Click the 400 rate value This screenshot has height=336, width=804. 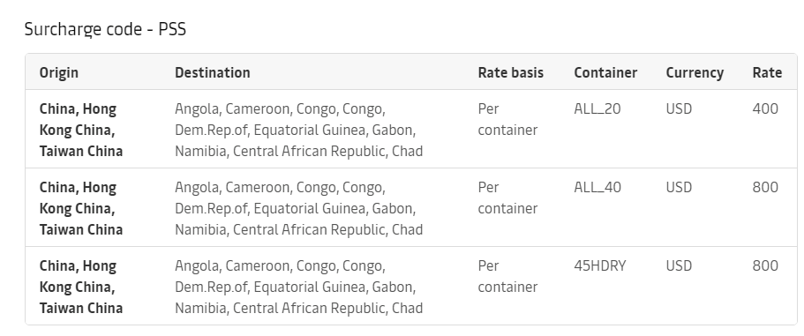pos(765,109)
